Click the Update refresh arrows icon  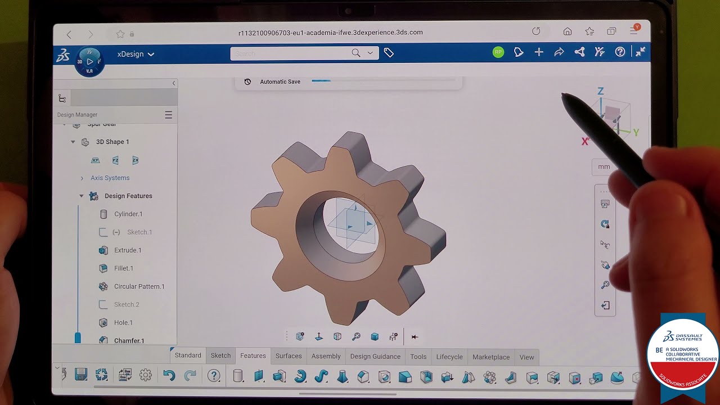(102, 375)
